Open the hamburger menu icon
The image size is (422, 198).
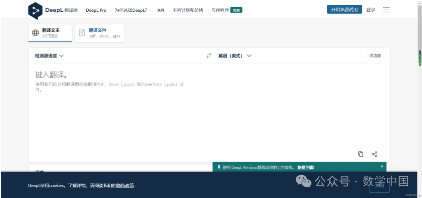[x=386, y=10]
